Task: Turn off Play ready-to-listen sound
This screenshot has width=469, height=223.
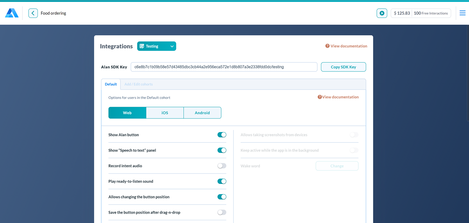Action: click(x=222, y=181)
